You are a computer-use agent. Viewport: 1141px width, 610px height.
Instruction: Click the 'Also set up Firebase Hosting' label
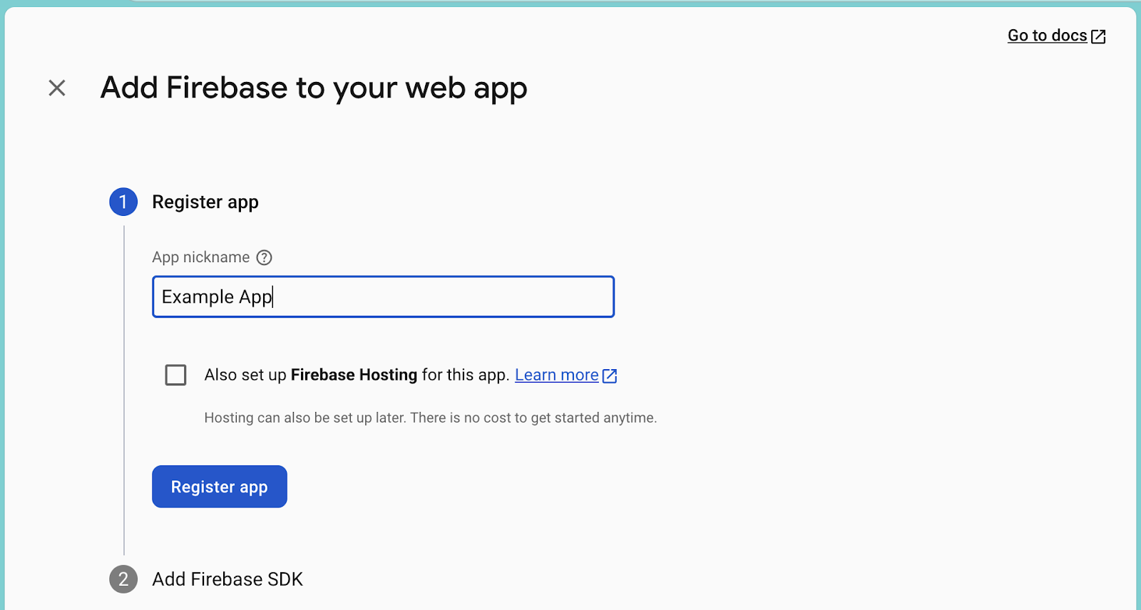357,375
